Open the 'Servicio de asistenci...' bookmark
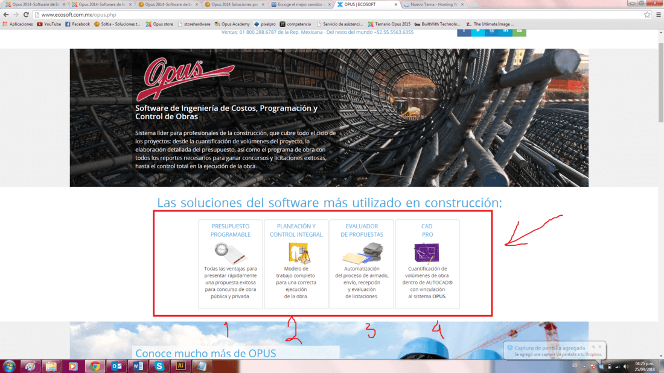664x373 pixels. pos(340,24)
